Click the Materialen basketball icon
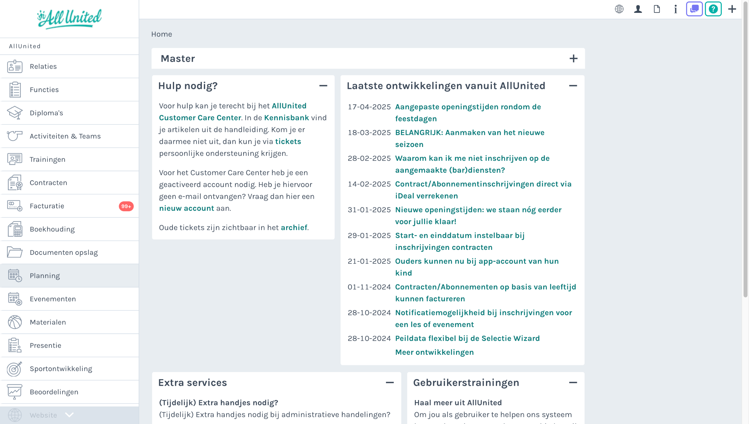The height and width of the screenshot is (424, 749). [x=15, y=322]
